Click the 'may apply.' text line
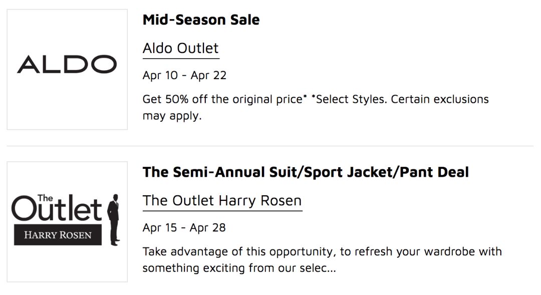Viewport: 541px width, 295px height. tap(172, 116)
